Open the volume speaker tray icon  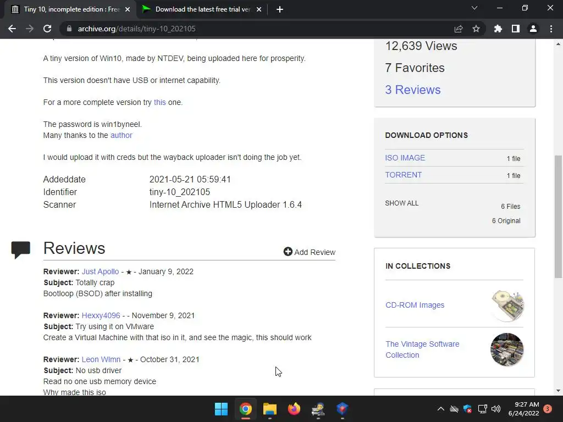click(496, 409)
